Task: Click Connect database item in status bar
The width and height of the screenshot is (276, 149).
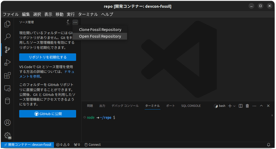Action: pyautogui.click(x=93, y=145)
